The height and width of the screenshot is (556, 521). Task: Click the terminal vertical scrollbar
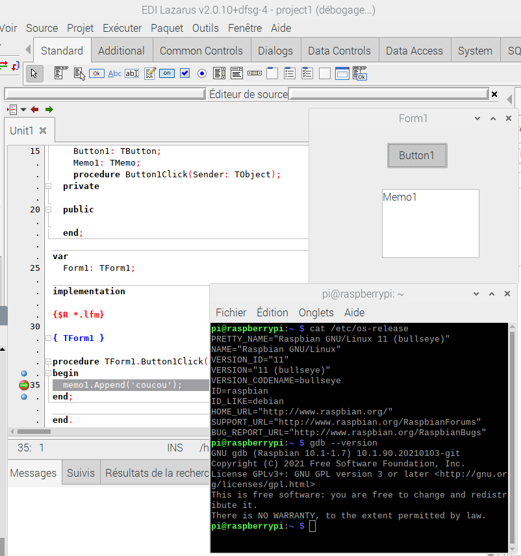(512, 438)
